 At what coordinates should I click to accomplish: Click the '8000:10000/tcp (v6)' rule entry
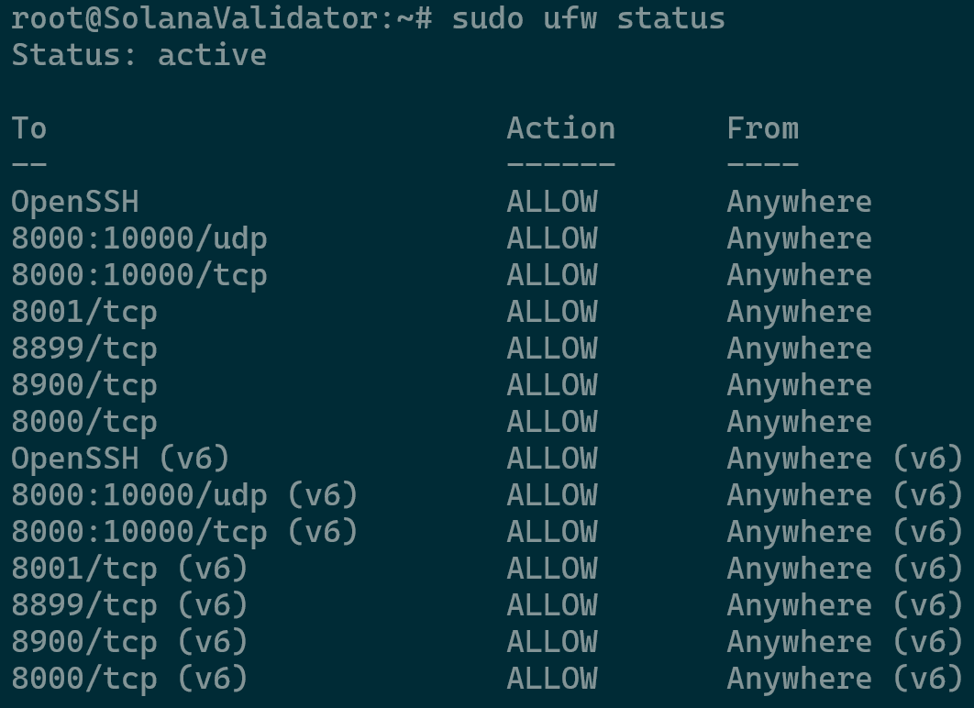[184, 532]
